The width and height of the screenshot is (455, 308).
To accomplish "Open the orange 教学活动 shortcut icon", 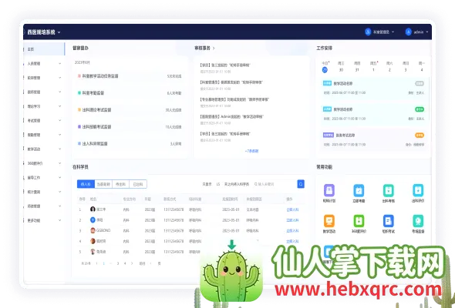I will [x=329, y=221].
